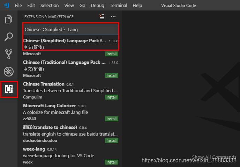Click version 1.33.0 of Simplified pack
The image size is (240, 167).
point(113,41)
